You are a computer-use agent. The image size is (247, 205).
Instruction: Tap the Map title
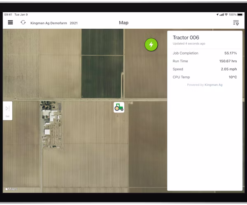pyautogui.click(x=123, y=23)
